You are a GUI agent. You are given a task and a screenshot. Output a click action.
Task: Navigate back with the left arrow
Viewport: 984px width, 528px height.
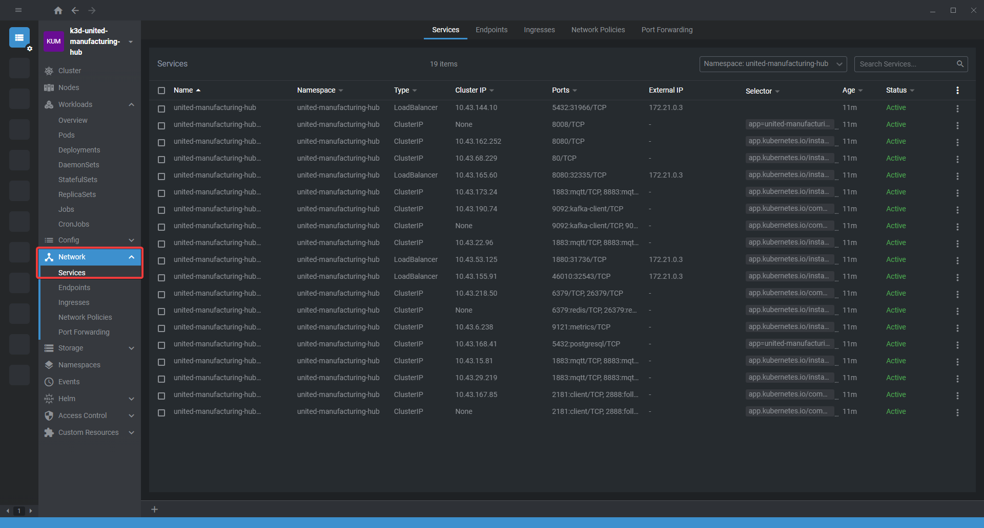[x=75, y=10]
